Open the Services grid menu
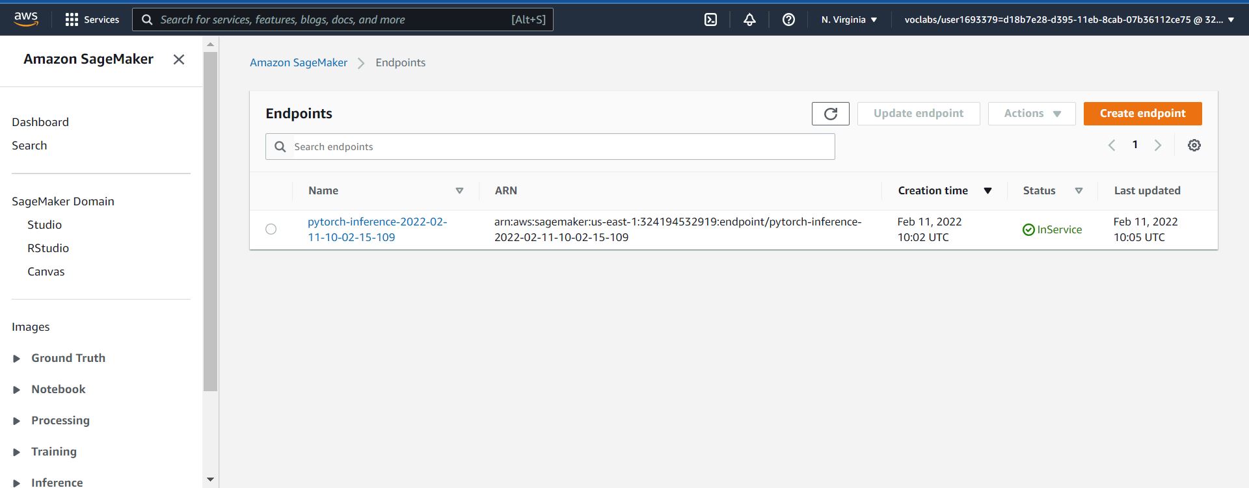The image size is (1249, 488). [x=92, y=19]
